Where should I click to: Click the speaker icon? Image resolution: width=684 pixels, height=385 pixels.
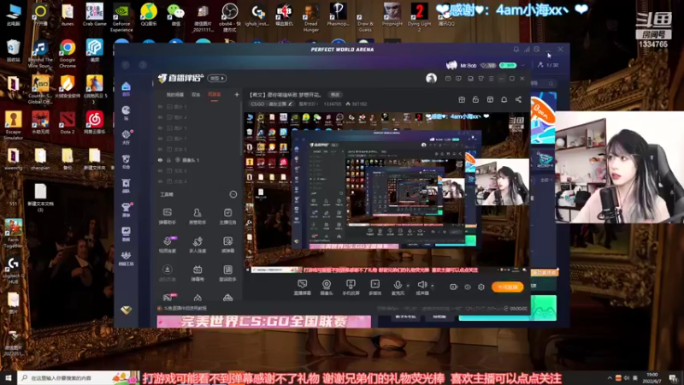point(422,286)
